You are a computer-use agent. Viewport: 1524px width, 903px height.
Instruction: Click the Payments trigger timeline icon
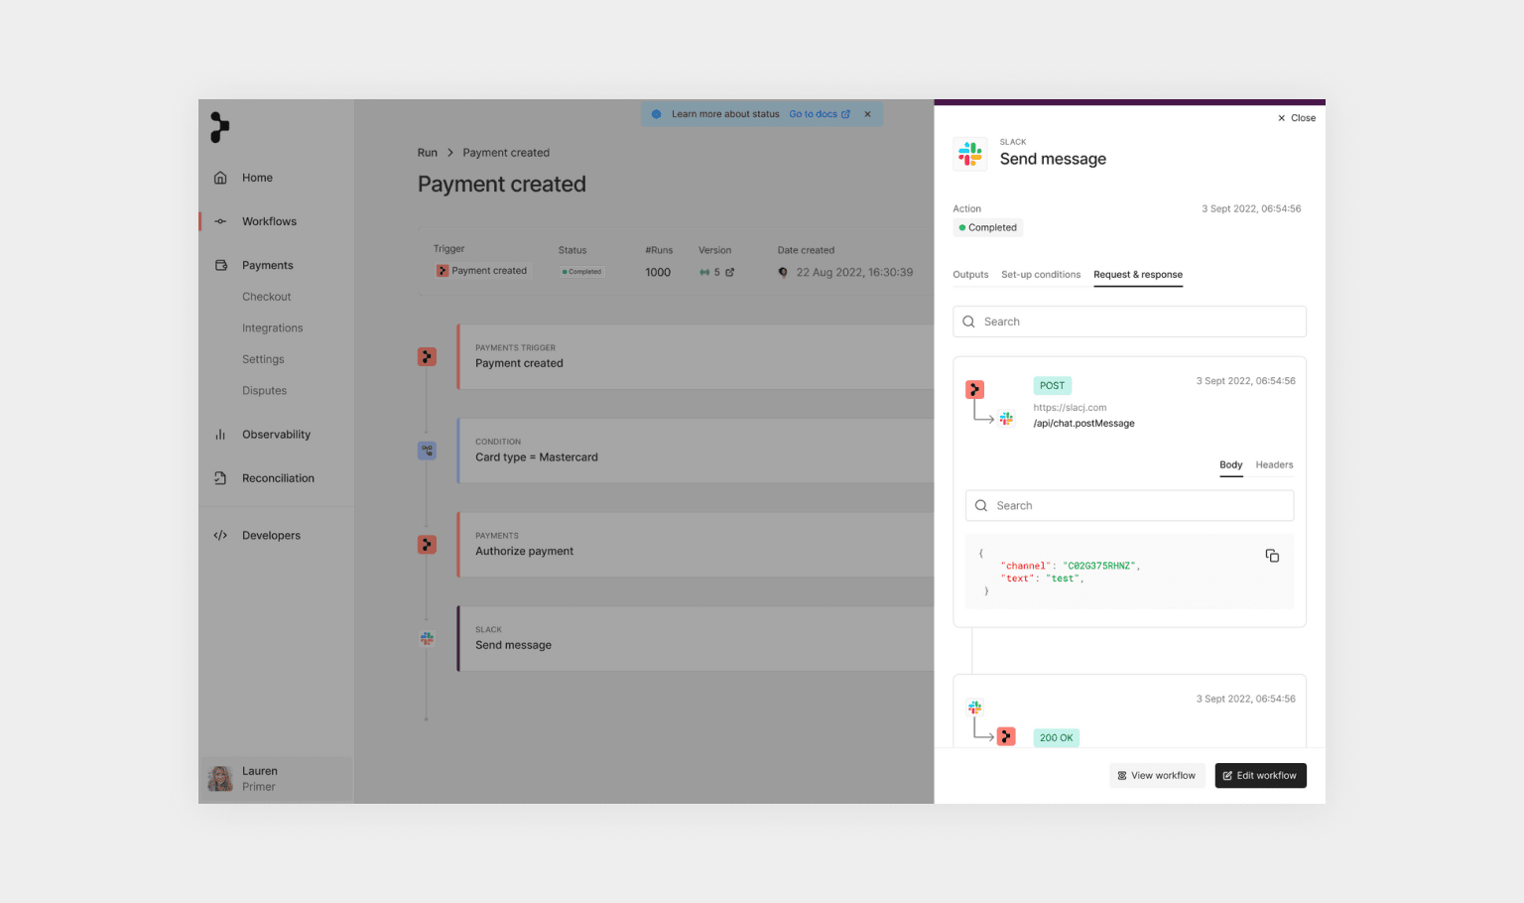click(427, 356)
